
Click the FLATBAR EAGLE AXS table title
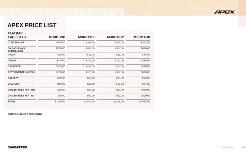(17, 35)
